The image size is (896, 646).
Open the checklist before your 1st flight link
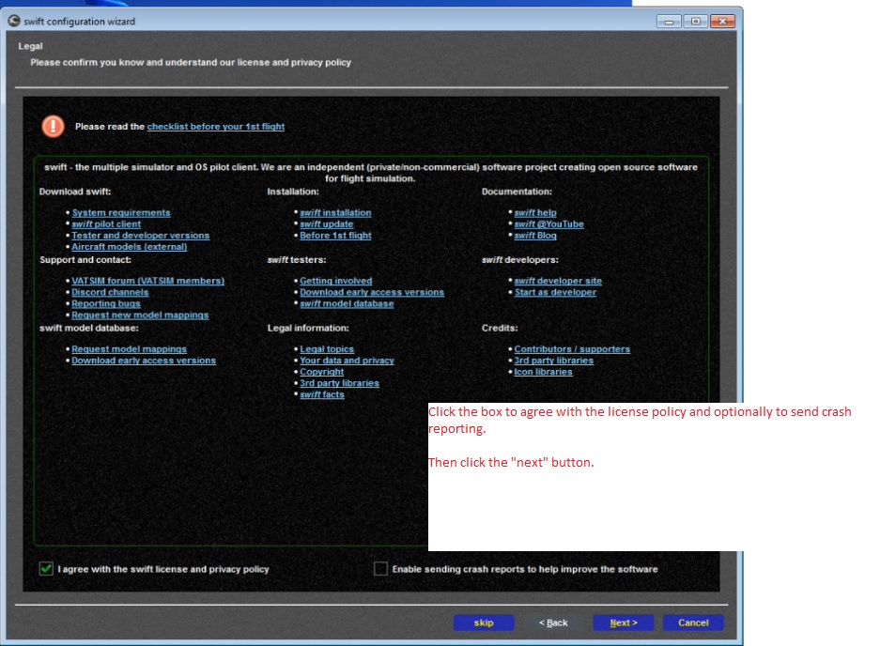(x=216, y=126)
